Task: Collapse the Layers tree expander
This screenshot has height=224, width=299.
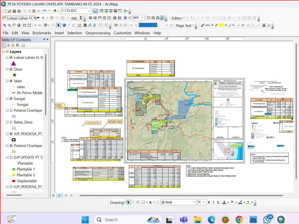Action: tap(3, 52)
